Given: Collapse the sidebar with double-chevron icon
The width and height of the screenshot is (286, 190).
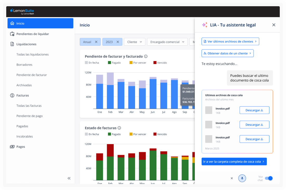Looking at the screenshot, I should [69, 178].
